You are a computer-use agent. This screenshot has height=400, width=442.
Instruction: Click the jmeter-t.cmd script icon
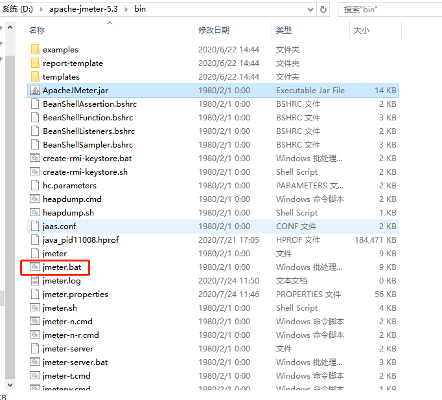point(35,376)
